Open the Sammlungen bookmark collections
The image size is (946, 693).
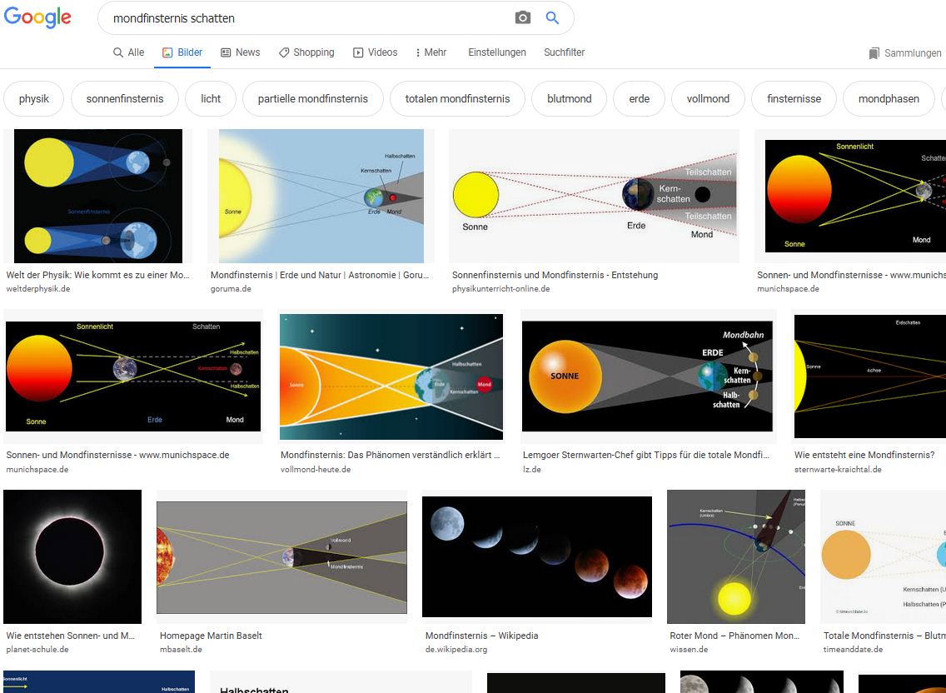[x=904, y=52]
